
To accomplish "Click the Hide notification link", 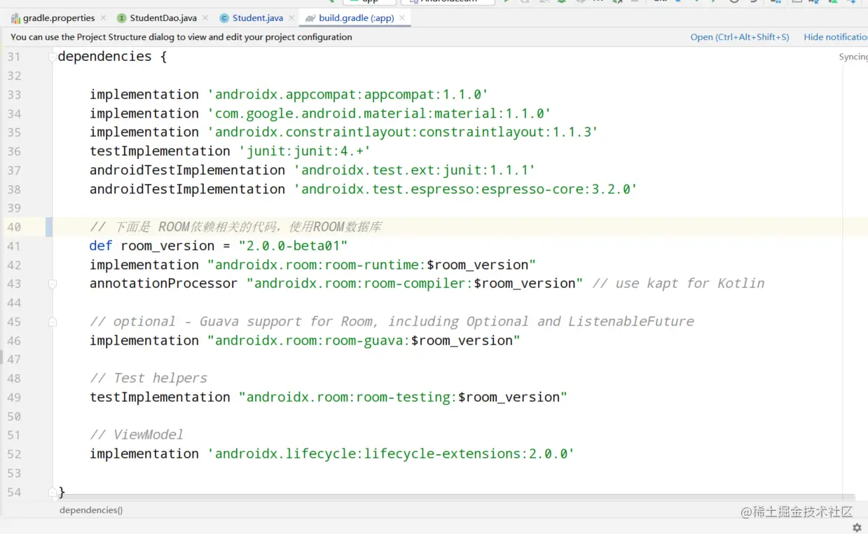I will point(835,37).
